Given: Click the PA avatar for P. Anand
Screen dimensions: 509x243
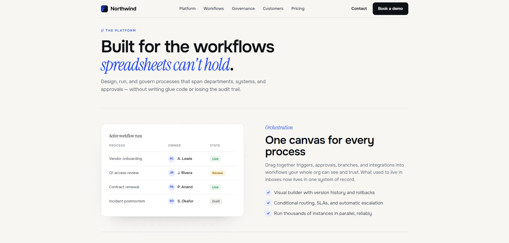Looking at the screenshot, I should pyautogui.click(x=172, y=187).
